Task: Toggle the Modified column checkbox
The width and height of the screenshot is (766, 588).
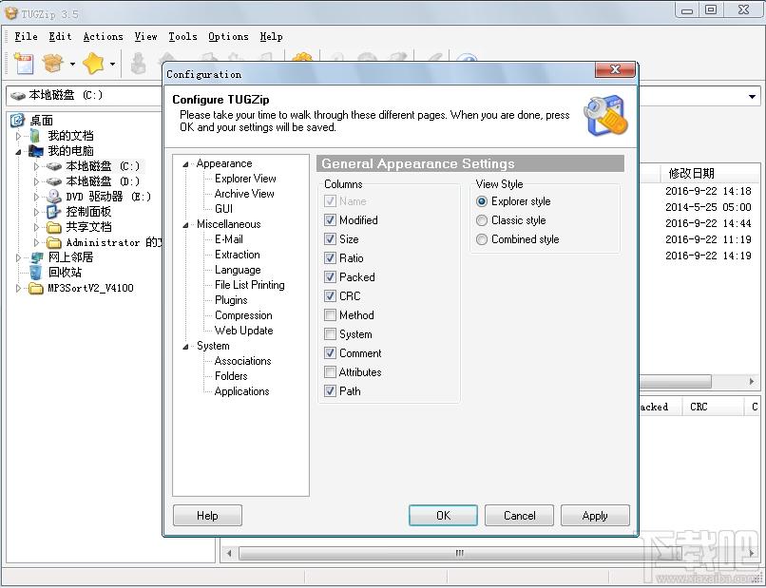Action: click(330, 220)
